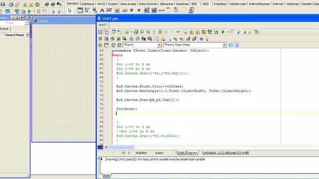Click the Undo arrow in editor toolbar

coord(178,32)
